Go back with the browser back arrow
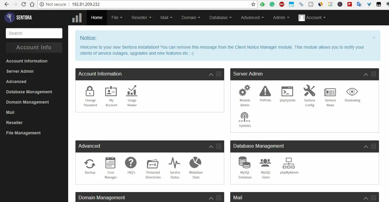389x202 pixels. (7, 4)
